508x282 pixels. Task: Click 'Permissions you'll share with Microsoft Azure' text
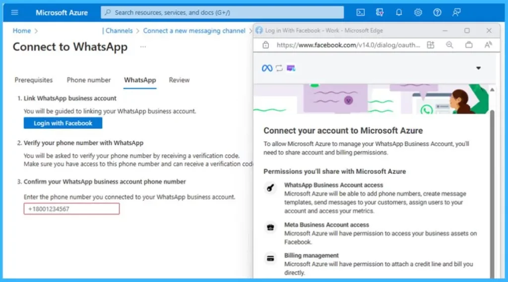tap(335, 171)
